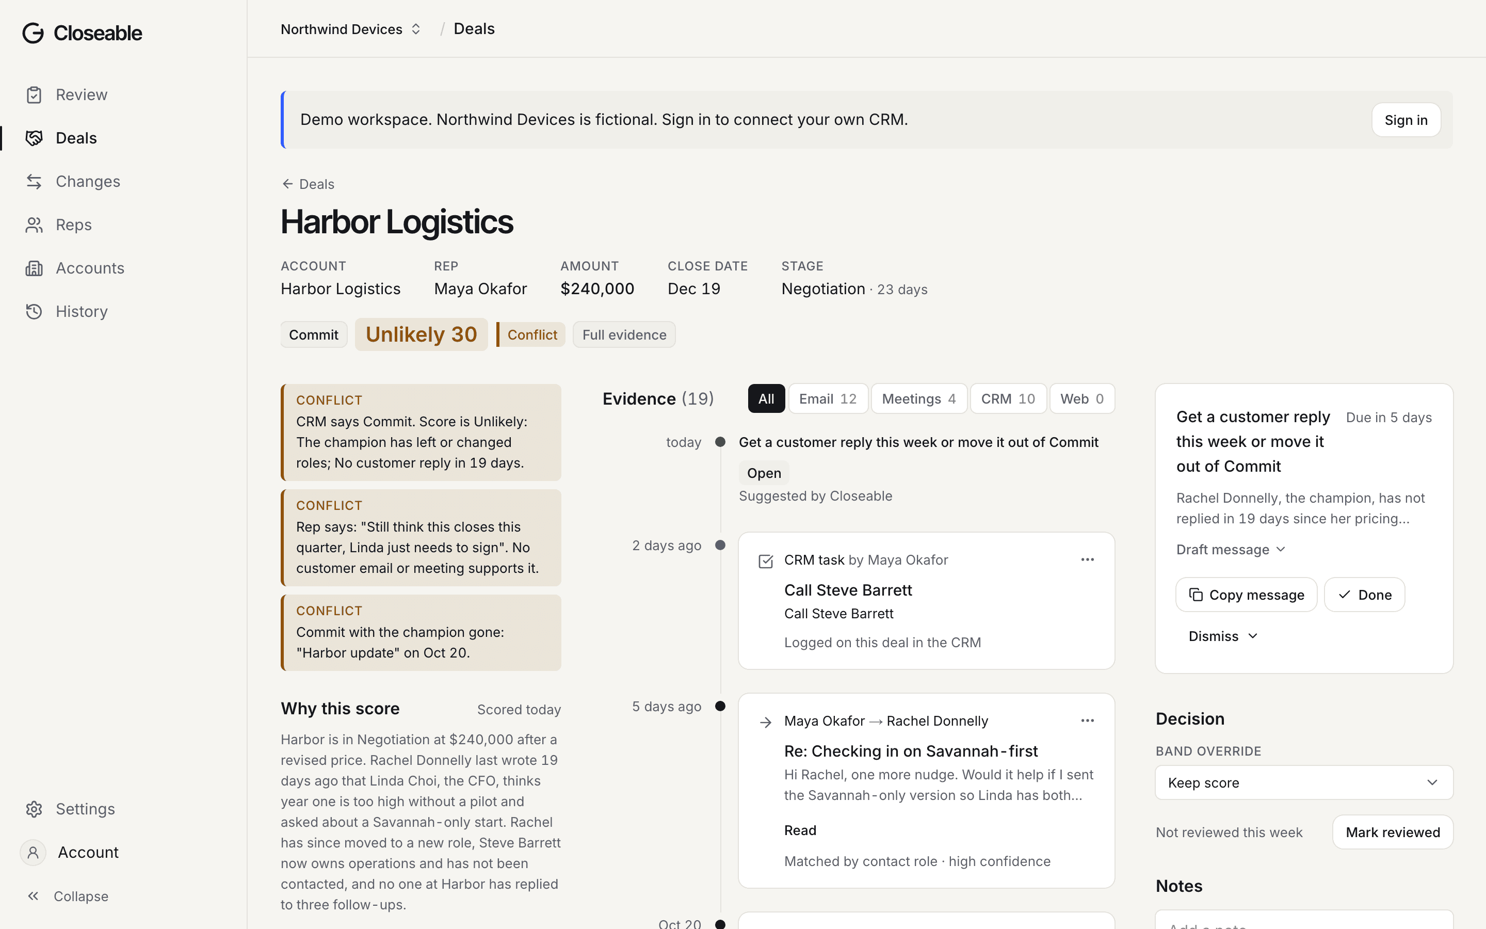Open History via the clock icon
Screen dimensions: 1486x929
pyautogui.click(x=34, y=312)
